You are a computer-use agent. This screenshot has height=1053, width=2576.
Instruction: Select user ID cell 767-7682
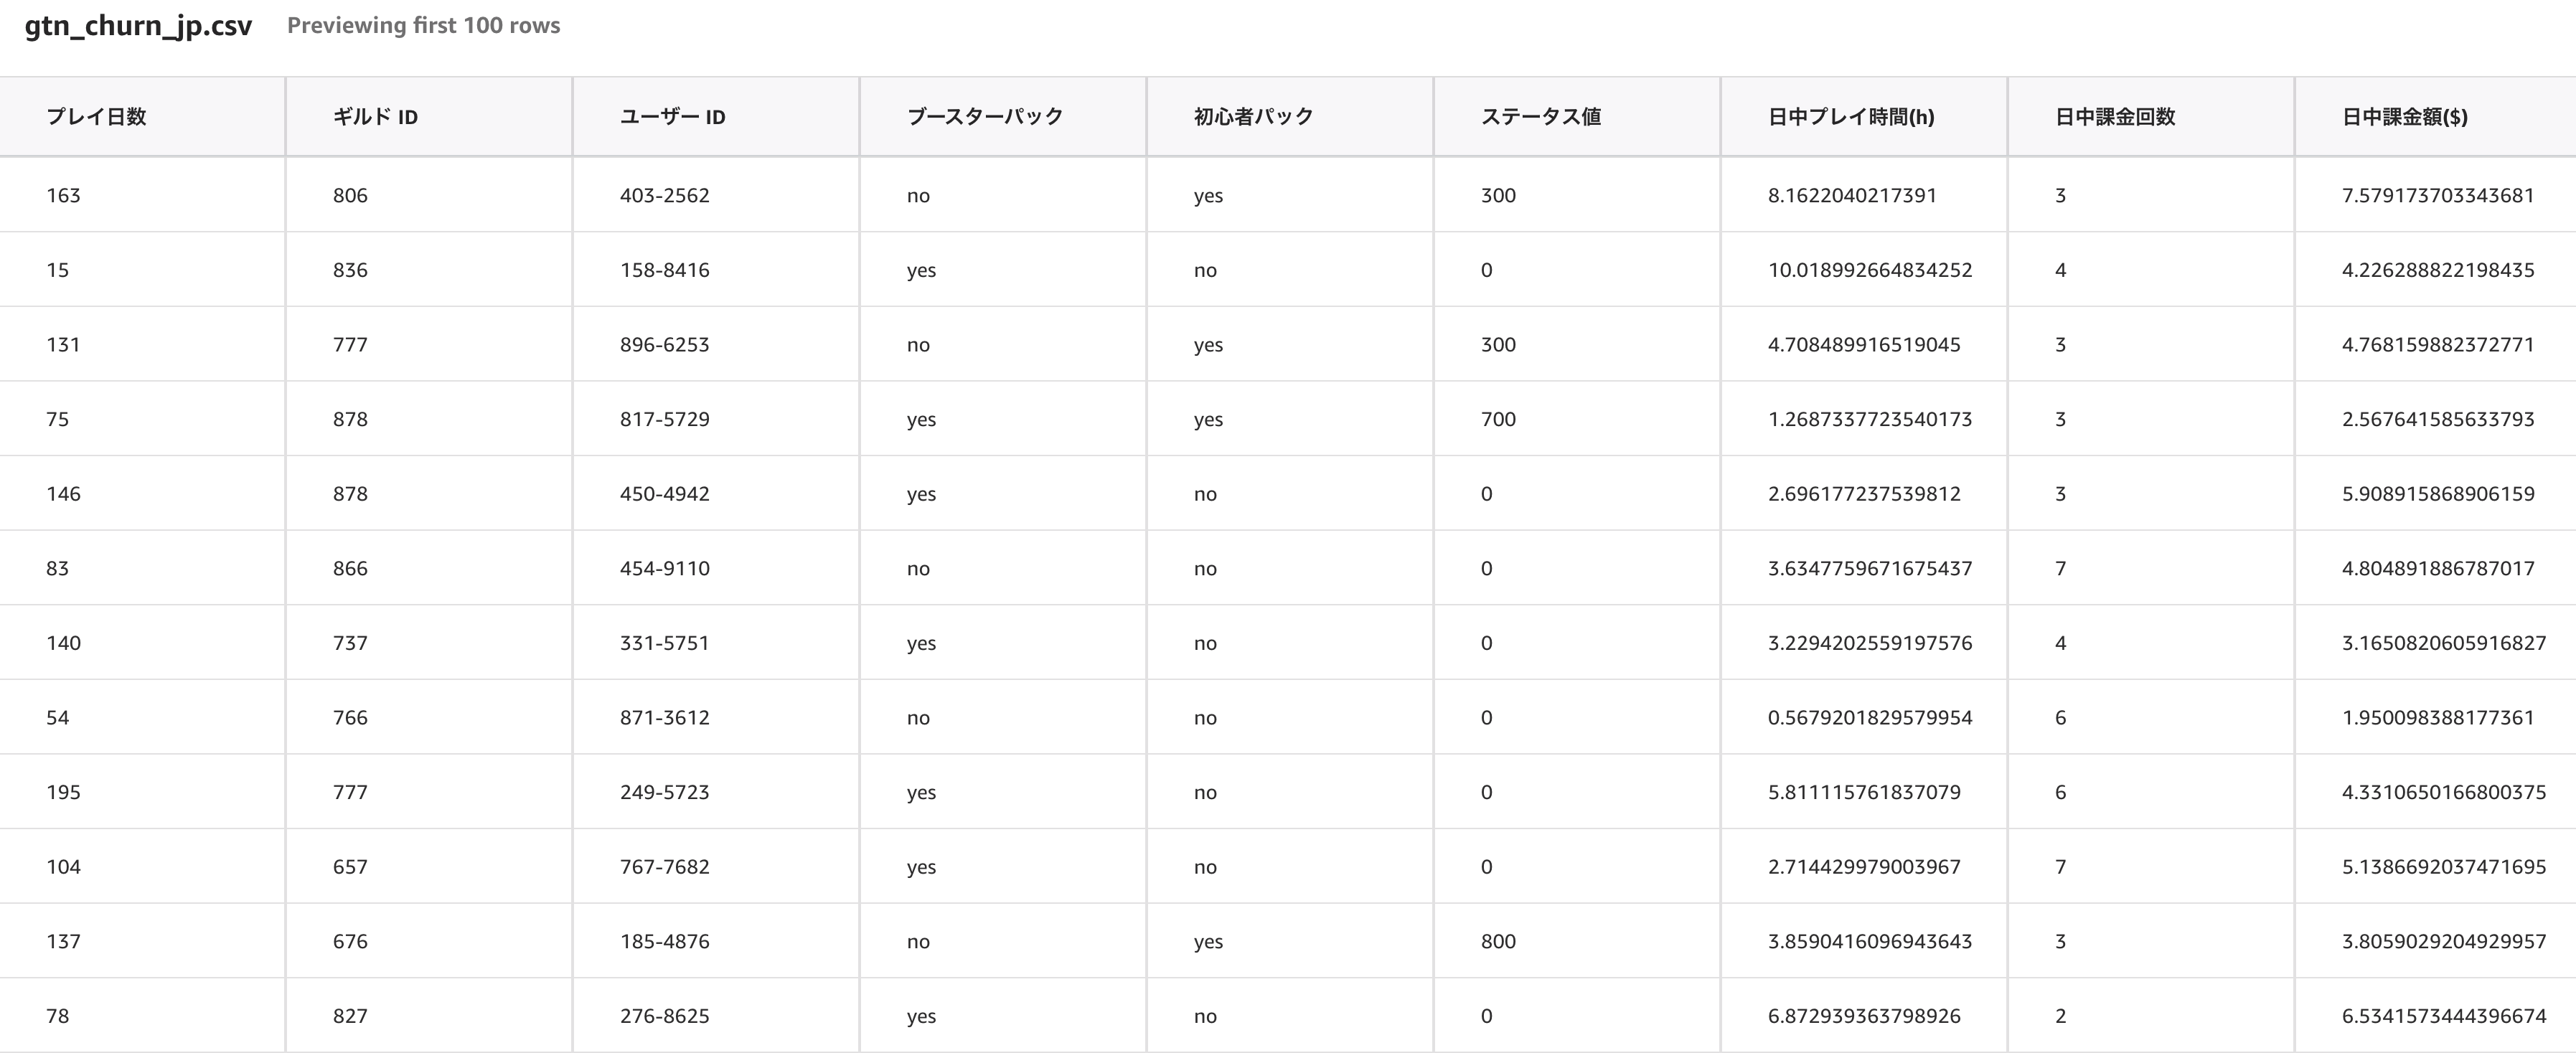pos(664,867)
